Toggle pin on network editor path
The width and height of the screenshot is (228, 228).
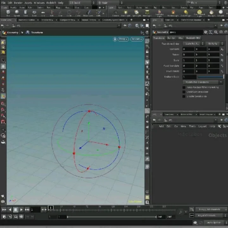(221, 120)
